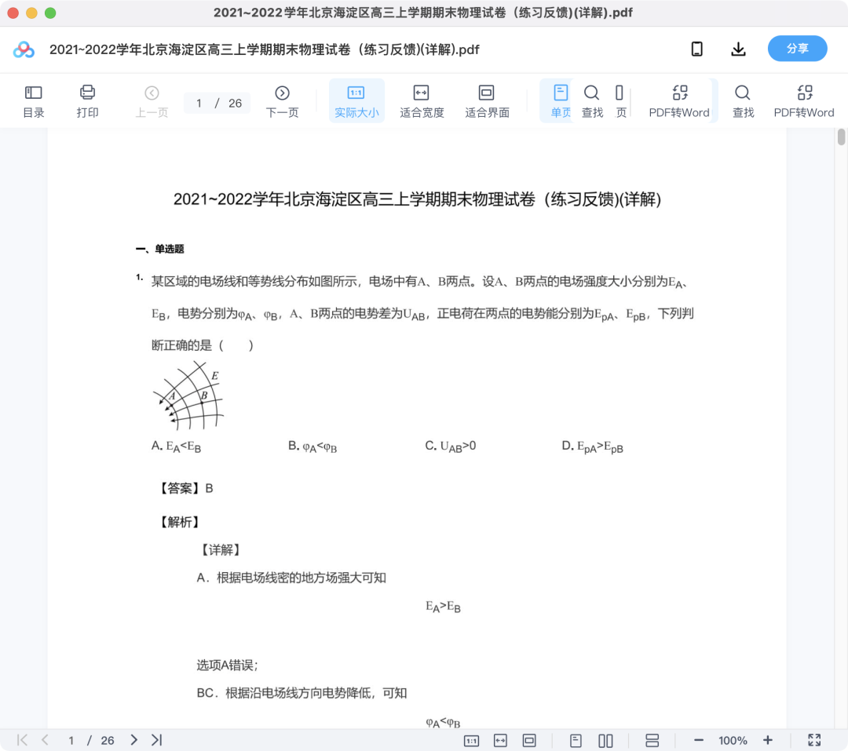Click the question number 1. label

(140, 277)
